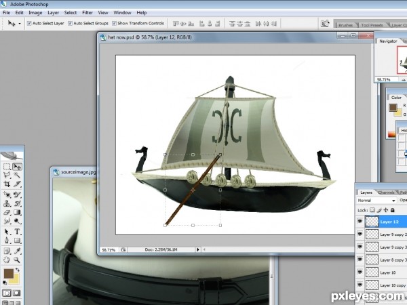Click the Align Top Edges icon
This screenshot has height=305, width=407.
tap(176, 24)
